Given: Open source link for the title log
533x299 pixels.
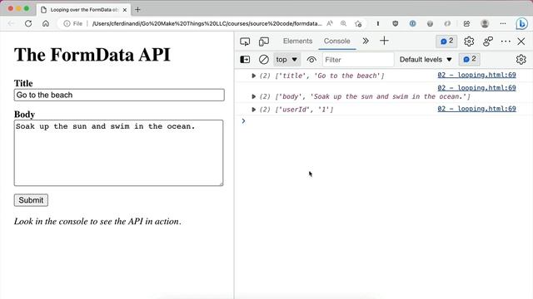Looking at the screenshot, I should pyautogui.click(x=476, y=75).
